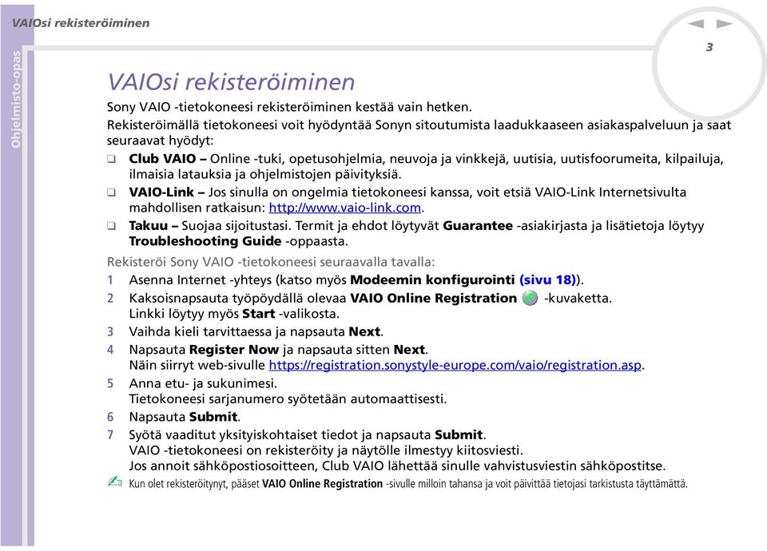
Task: Click the line about Club VAIO vahvistusviestin
Action: pyautogui.click(x=397, y=466)
